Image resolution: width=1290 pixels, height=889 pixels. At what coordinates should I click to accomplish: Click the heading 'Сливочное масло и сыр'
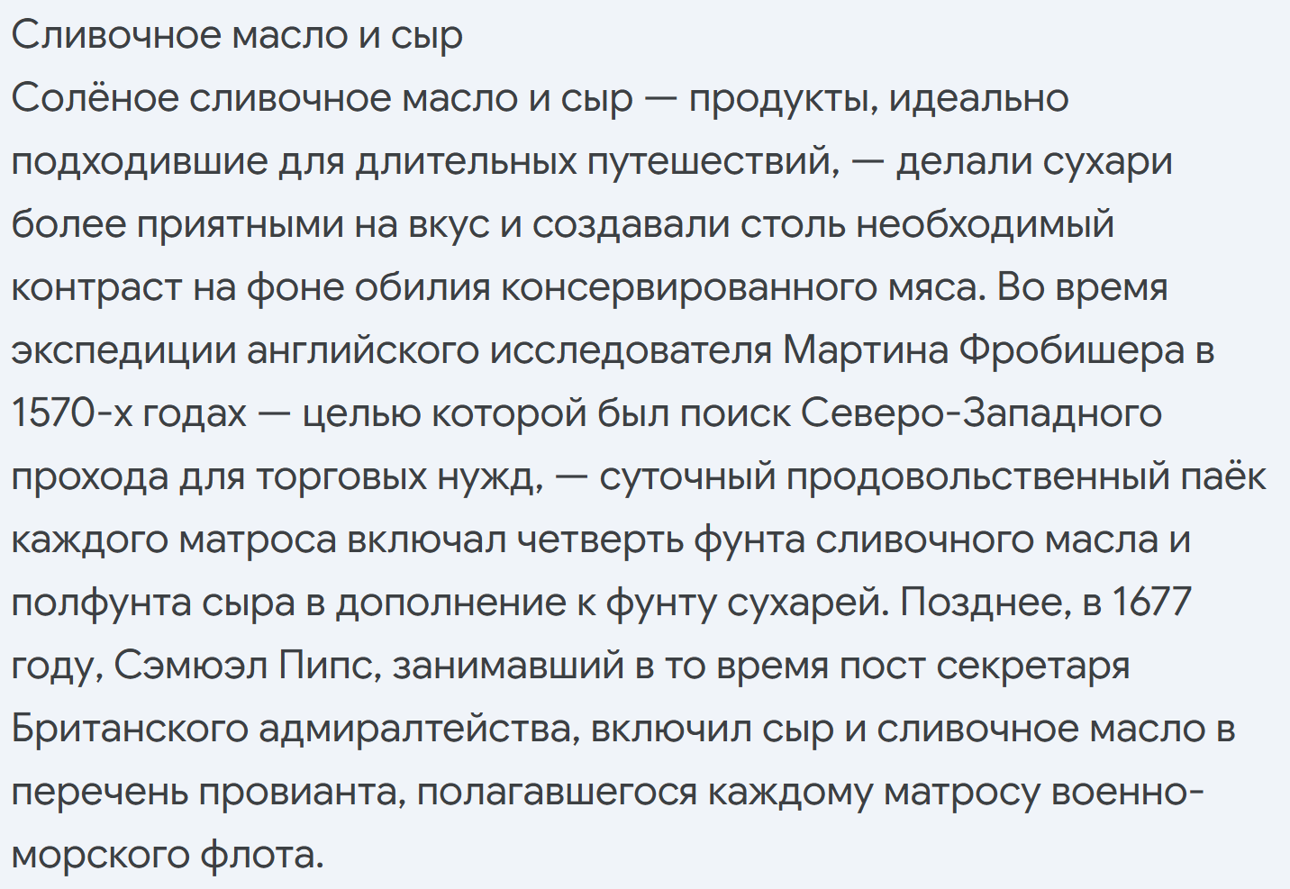pos(237,35)
